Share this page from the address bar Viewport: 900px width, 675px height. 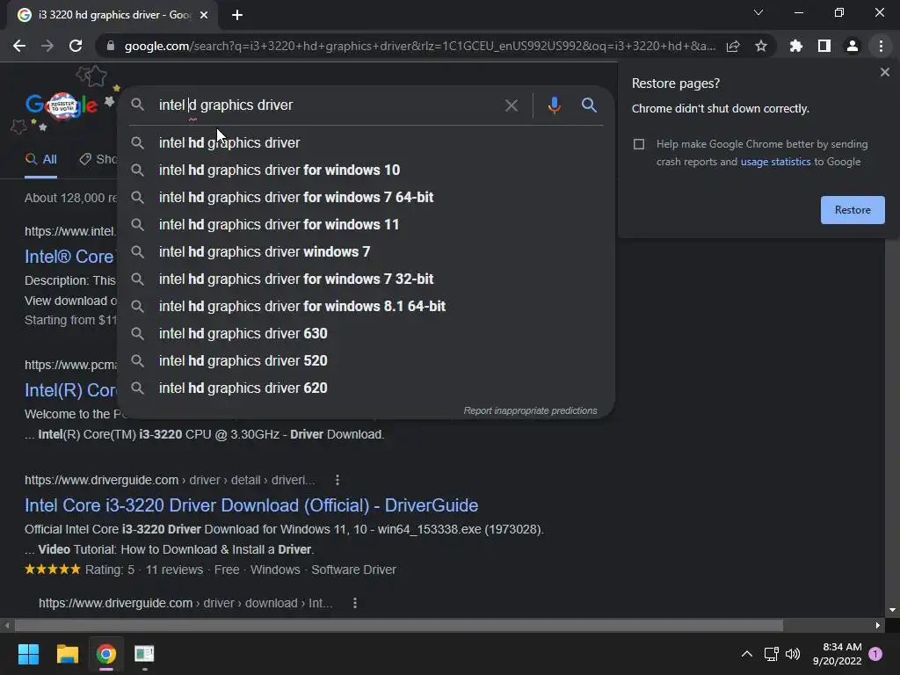tap(733, 46)
